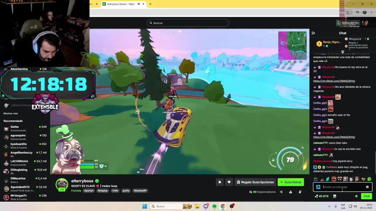Viewport: 376px width, 211px height.
Task: Open Spotify from taskbar
Action: click(214, 206)
